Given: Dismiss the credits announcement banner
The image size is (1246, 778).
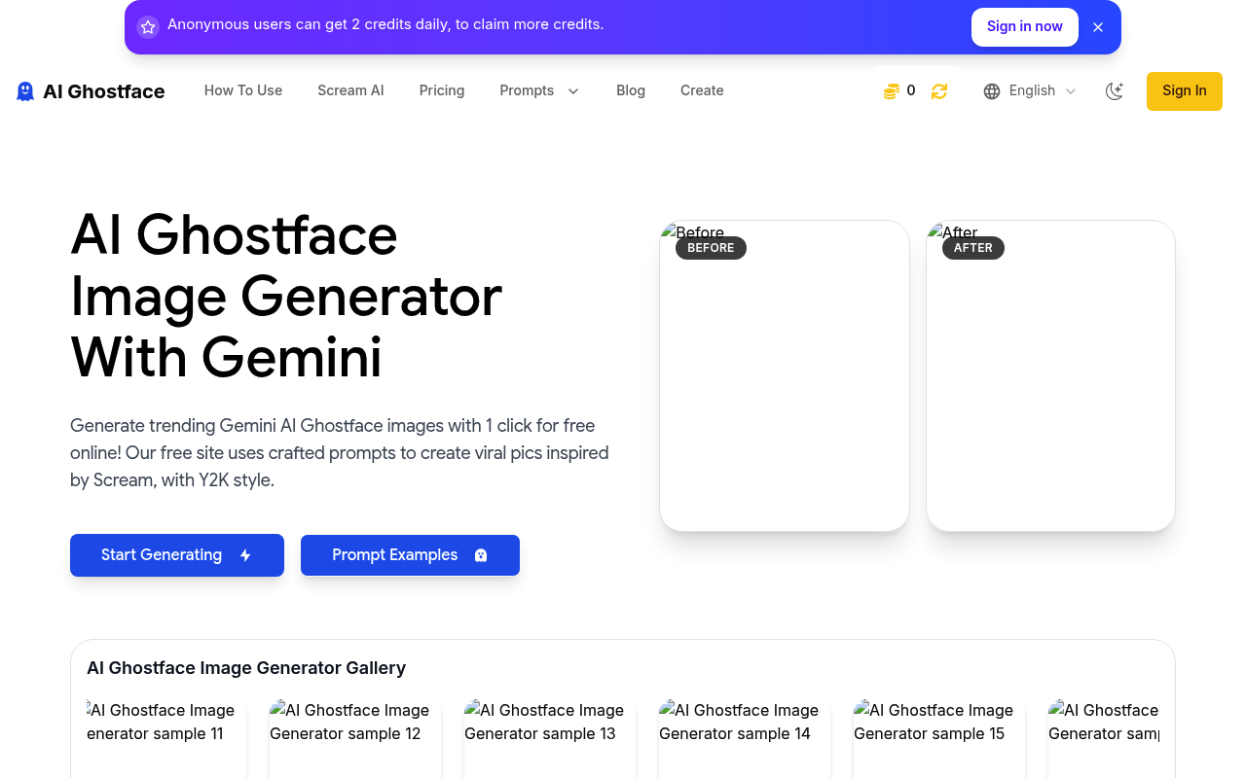Looking at the screenshot, I should point(1098,27).
